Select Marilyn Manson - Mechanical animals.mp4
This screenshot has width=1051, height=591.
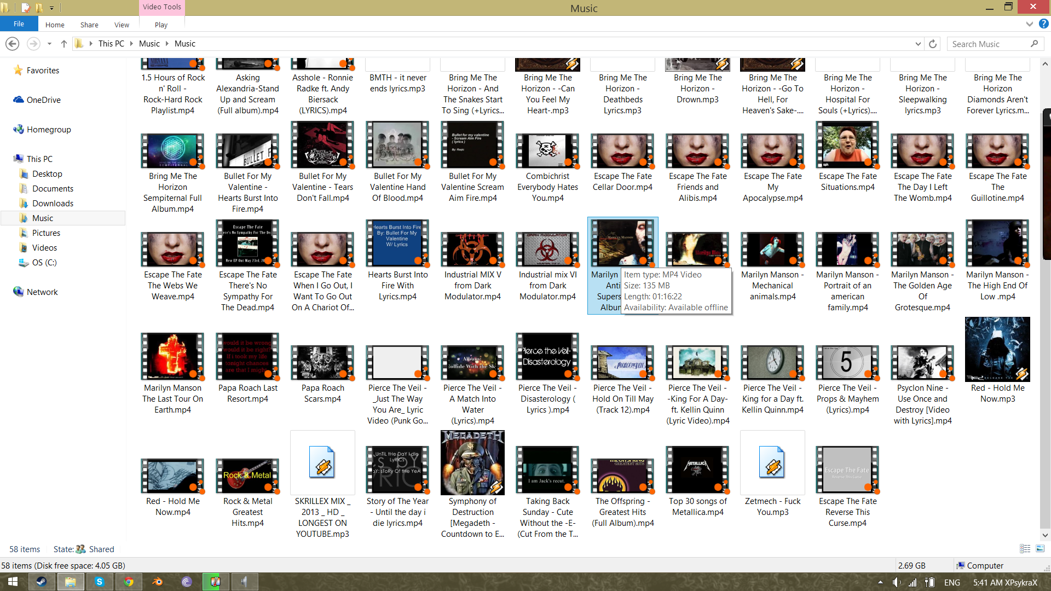[x=772, y=266]
